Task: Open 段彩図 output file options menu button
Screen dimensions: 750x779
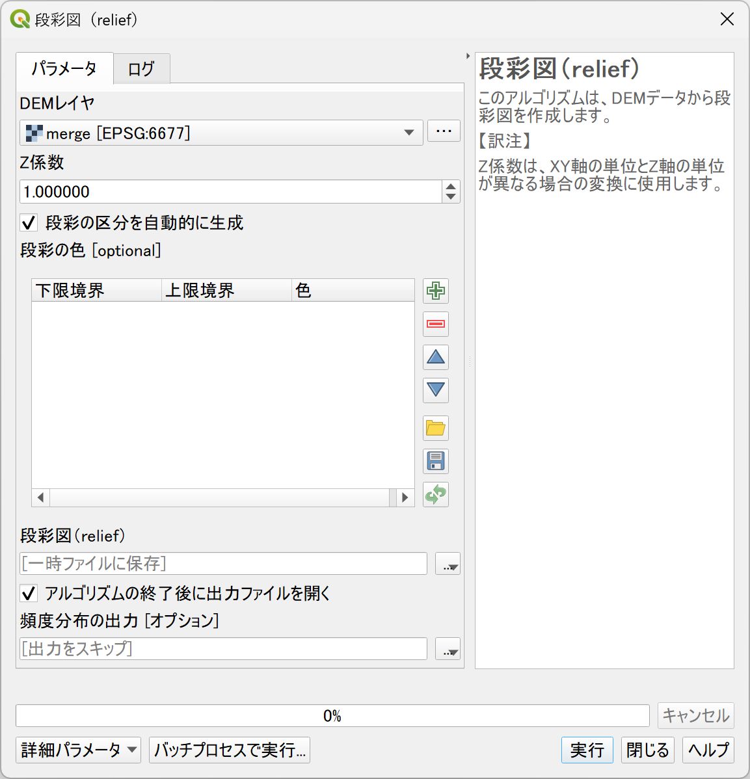Action: coord(448,563)
